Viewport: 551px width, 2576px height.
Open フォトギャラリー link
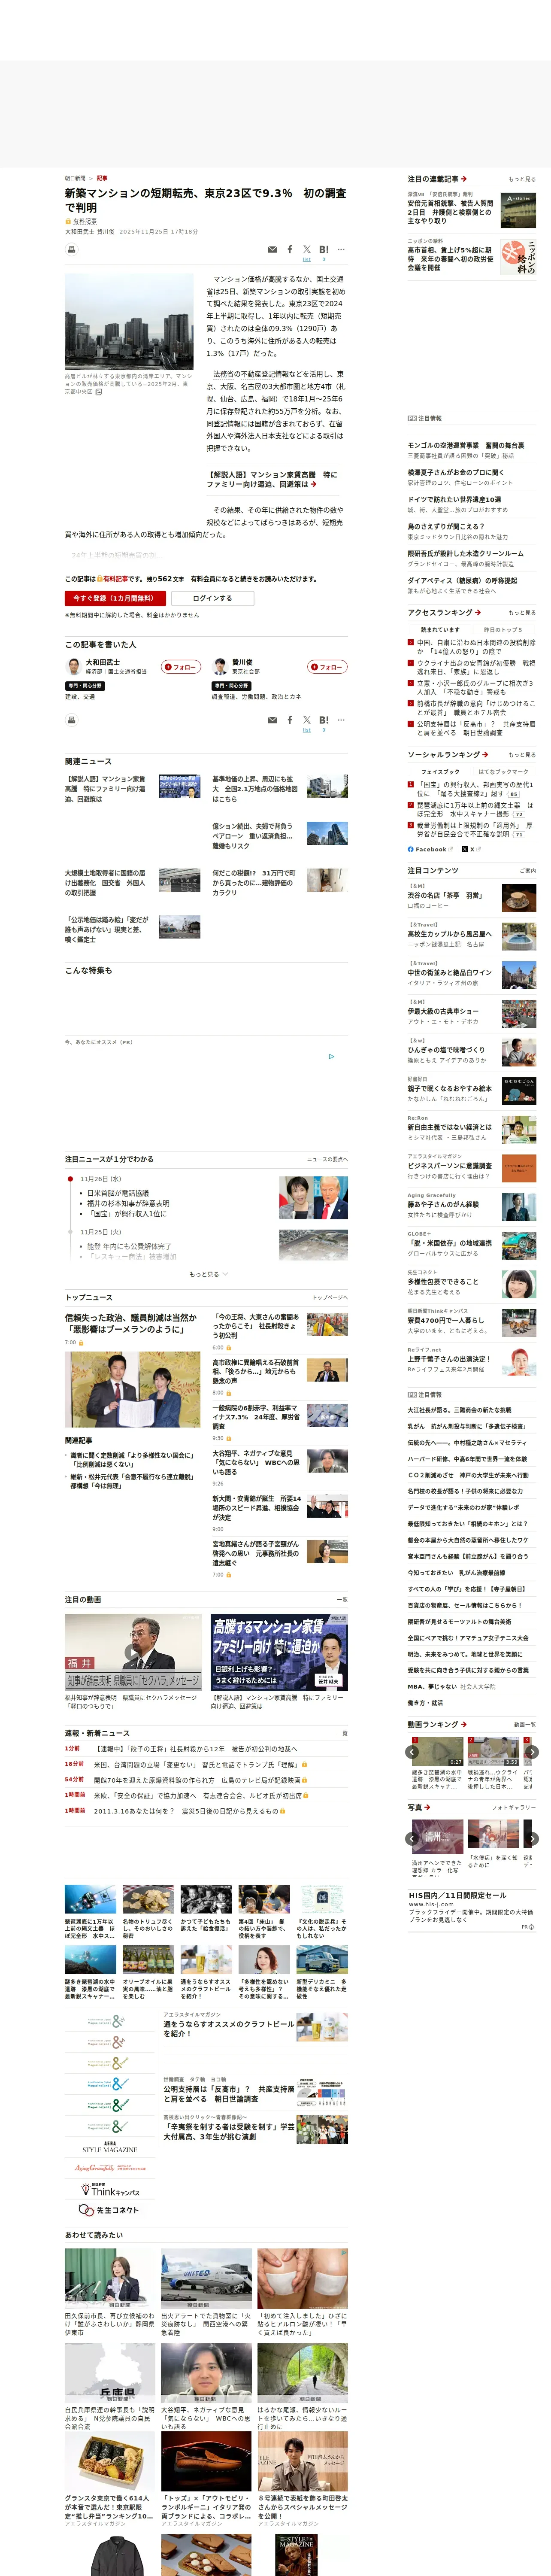[514, 1807]
